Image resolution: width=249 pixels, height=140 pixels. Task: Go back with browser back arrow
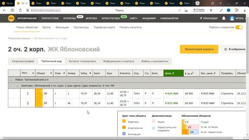click(4, 10)
